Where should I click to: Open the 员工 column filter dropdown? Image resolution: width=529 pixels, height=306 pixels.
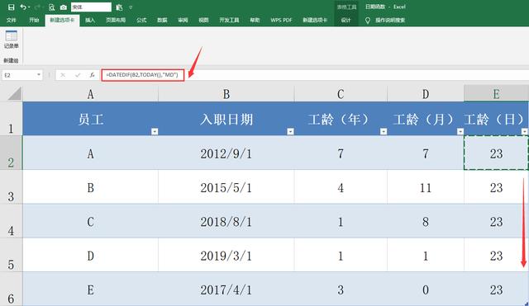(155, 131)
